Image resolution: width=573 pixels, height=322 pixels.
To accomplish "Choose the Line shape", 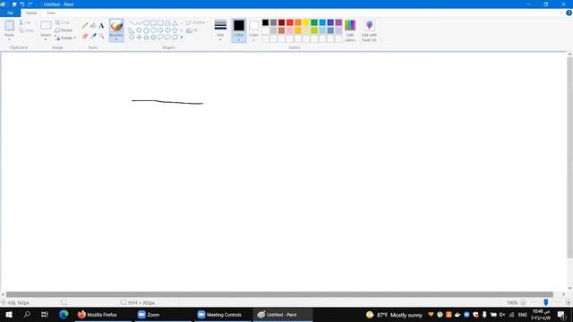I will 132,23.
